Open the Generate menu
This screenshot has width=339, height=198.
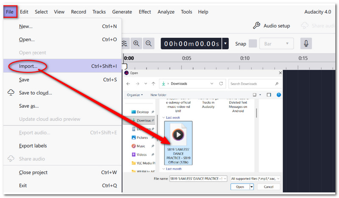point(122,12)
